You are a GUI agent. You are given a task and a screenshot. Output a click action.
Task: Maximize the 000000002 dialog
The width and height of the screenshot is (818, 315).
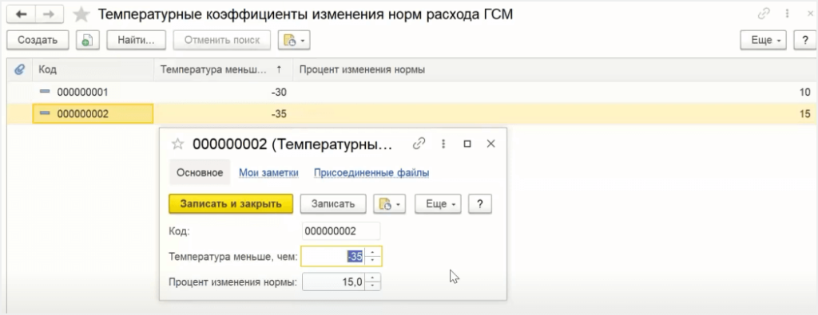tap(467, 144)
